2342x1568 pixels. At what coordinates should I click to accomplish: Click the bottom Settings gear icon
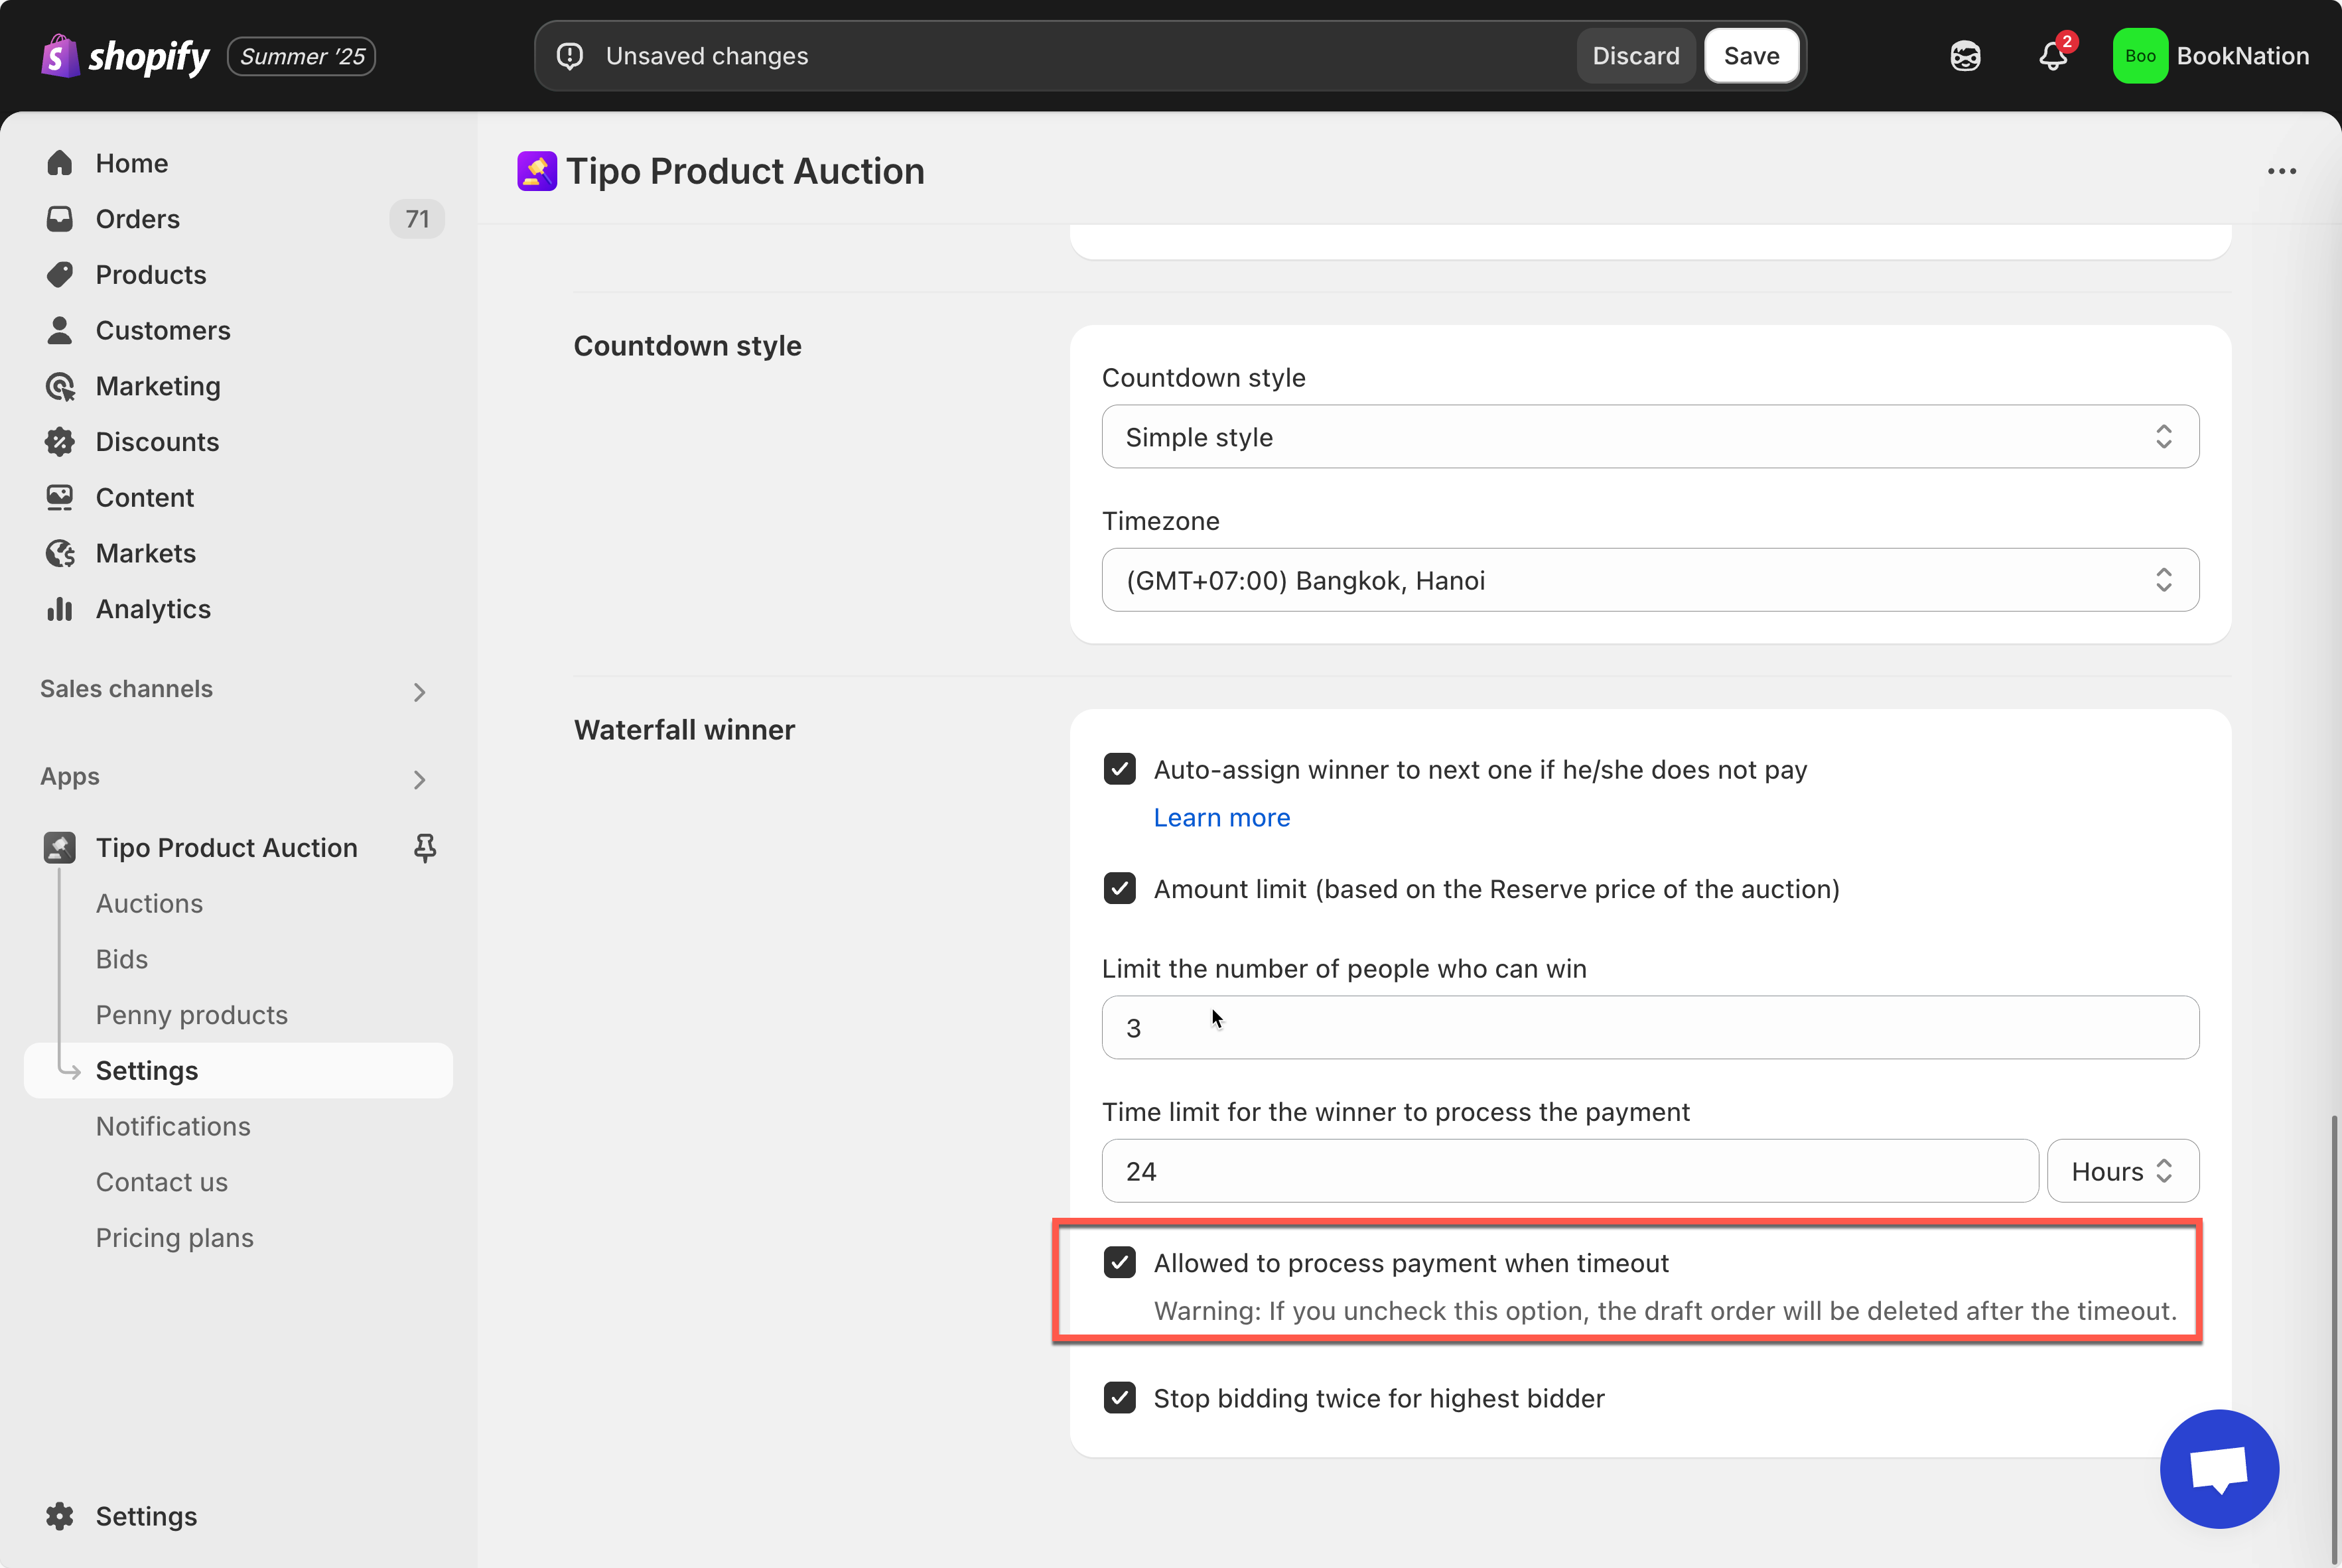60,1516
